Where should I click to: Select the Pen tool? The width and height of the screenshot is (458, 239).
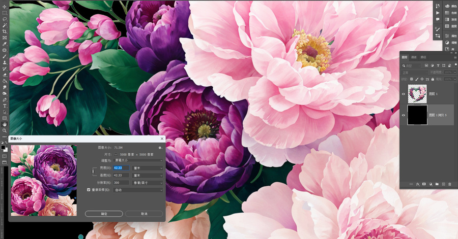point(5,99)
